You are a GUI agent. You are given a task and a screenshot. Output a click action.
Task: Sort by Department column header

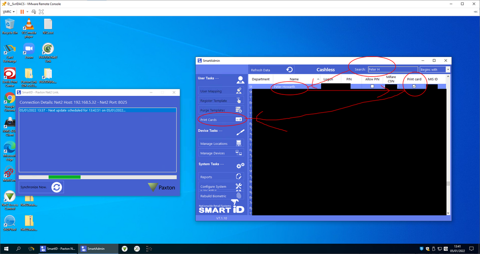point(261,79)
